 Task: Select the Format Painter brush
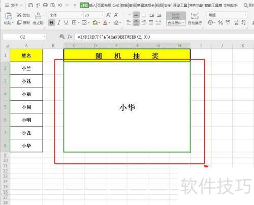click(38, 19)
